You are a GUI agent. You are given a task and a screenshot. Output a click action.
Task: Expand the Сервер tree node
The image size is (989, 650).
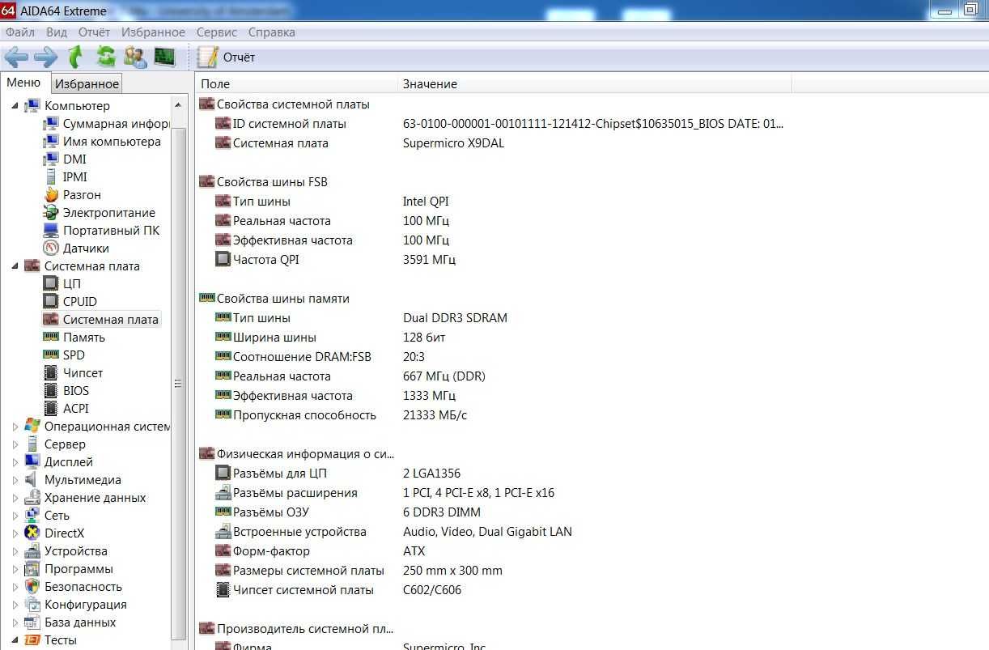coord(15,444)
